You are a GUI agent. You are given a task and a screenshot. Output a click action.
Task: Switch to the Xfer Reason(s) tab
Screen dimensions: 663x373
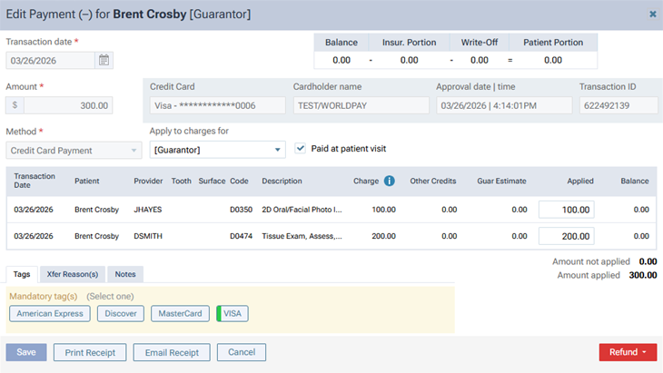(x=74, y=274)
